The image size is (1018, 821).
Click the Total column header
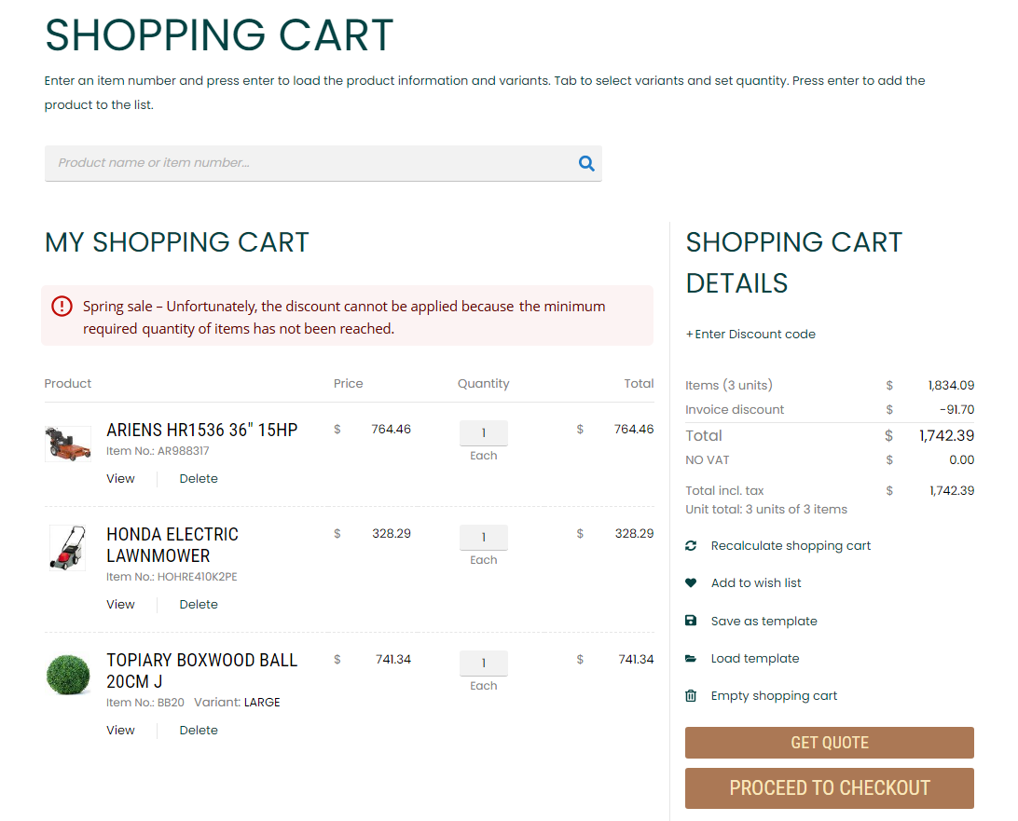(639, 384)
